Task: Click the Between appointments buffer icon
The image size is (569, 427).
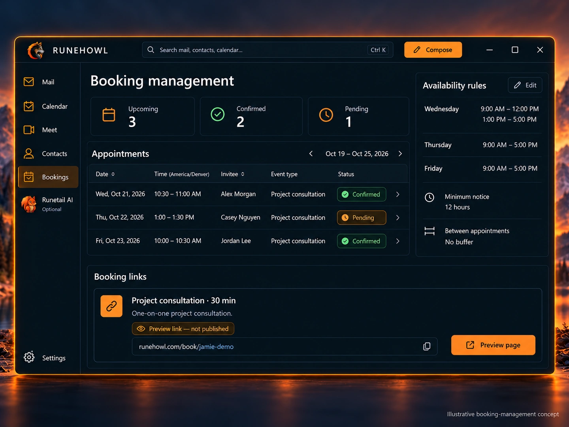Action: tap(430, 231)
